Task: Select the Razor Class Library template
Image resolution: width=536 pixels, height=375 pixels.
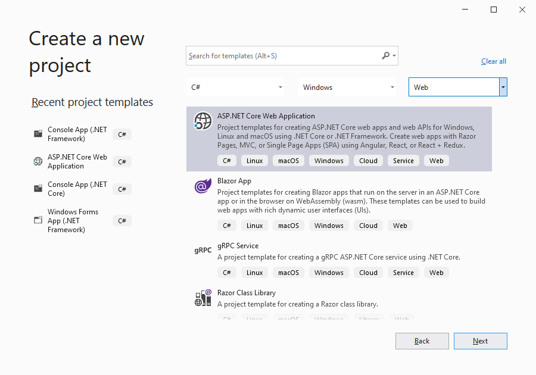Action: 247,293
